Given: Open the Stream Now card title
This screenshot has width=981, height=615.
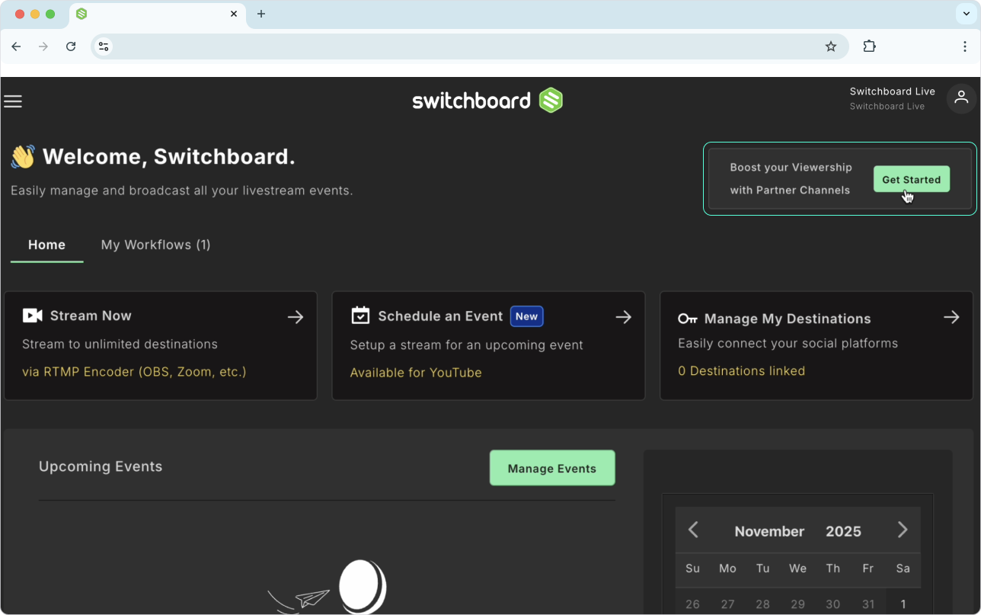Looking at the screenshot, I should pyautogui.click(x=91, y=316).
